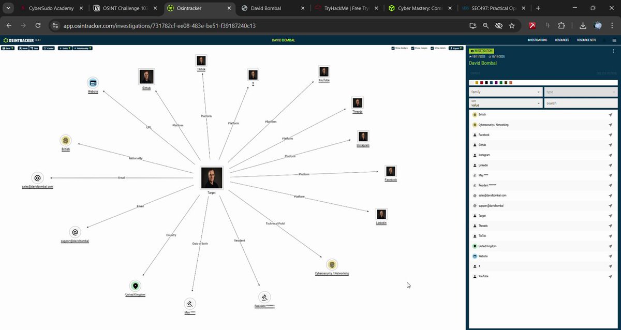This screenshot has height=330, width=621.
Task: Locate Instagram entity via its arrow icon
Action: 611,155
